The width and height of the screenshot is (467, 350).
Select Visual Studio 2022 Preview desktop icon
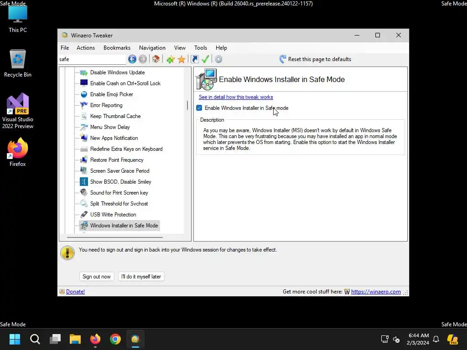[18, 111]
